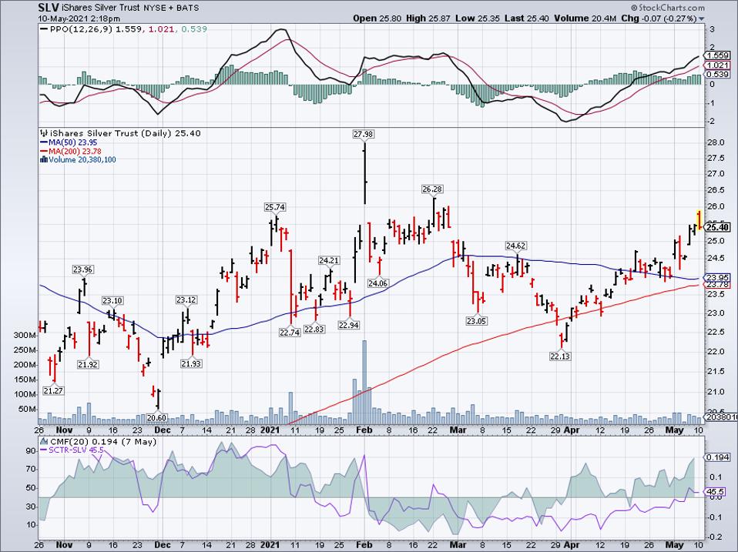Click the 23.95 MA(50) axis tag

click(718, 277)
